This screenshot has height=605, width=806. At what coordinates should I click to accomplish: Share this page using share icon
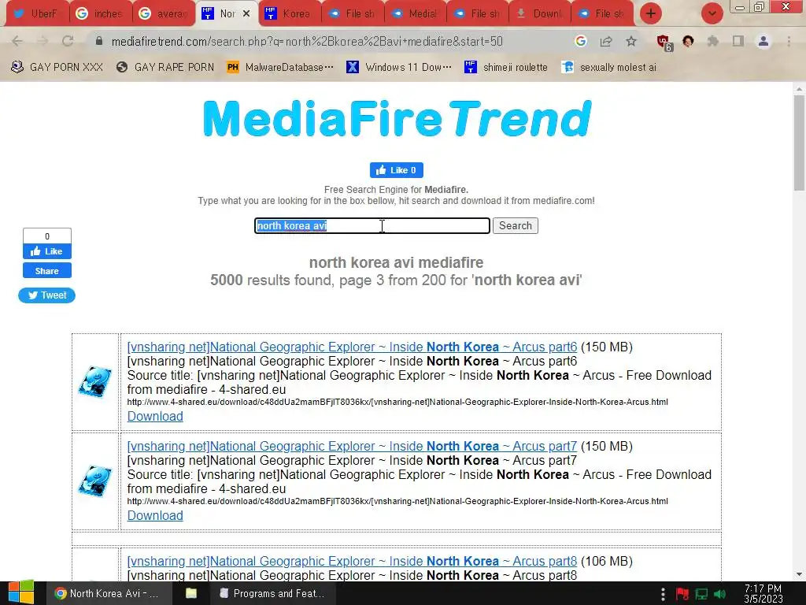(606, 41)
